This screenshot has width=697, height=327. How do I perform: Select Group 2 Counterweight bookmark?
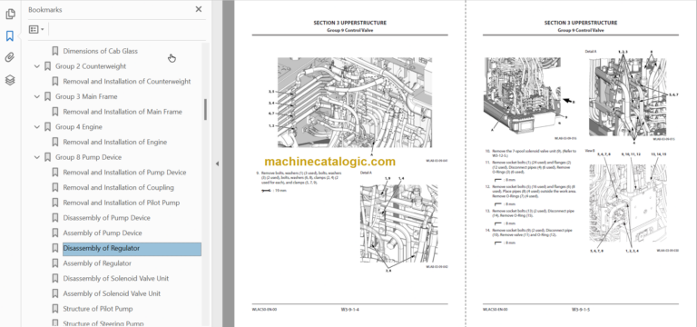[x=91, y=66]
